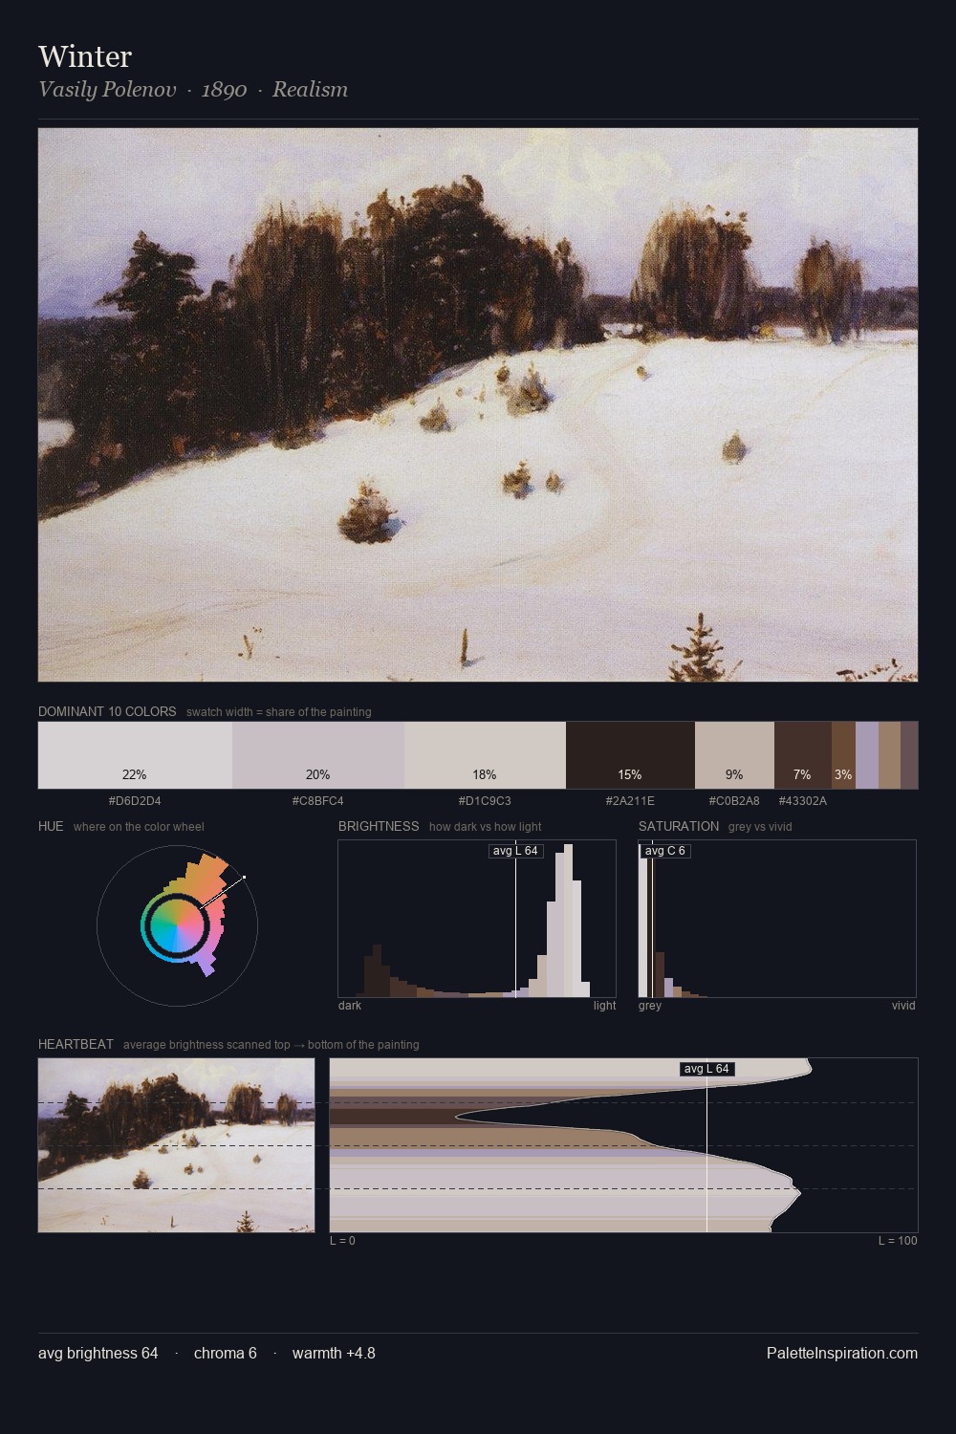
Task: Click the hex code #D1C9C3
Action: (x=485, y=801)
